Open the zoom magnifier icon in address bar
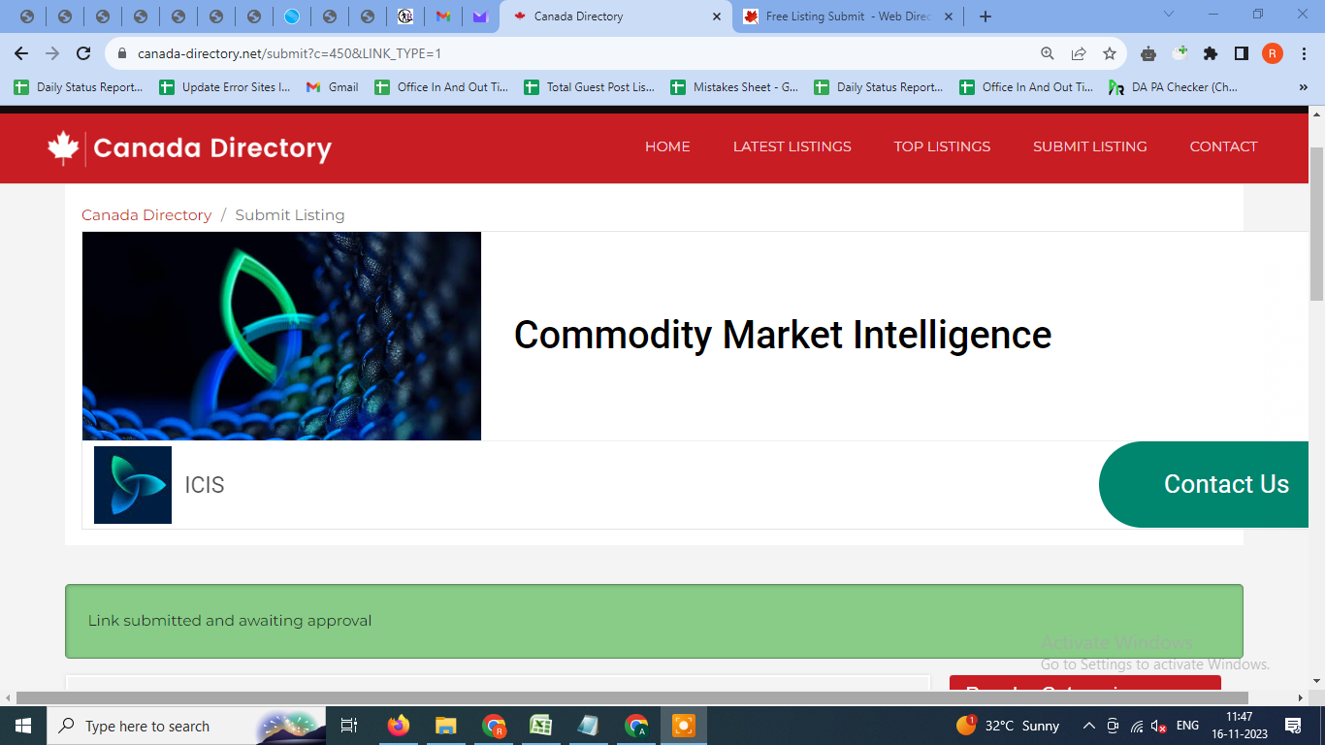 [x=1048, y=53]
